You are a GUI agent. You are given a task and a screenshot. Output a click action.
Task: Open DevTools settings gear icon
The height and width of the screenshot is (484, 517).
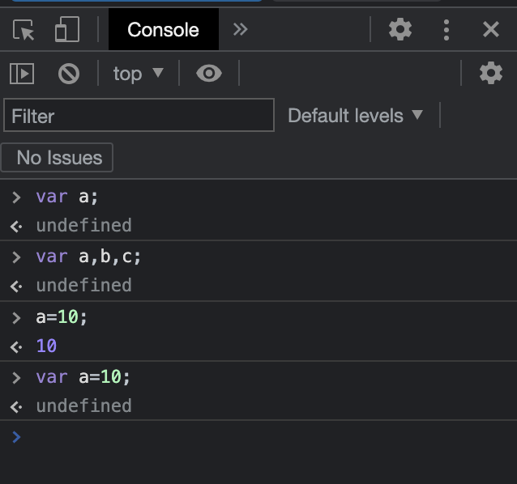(x=400, y=31)
